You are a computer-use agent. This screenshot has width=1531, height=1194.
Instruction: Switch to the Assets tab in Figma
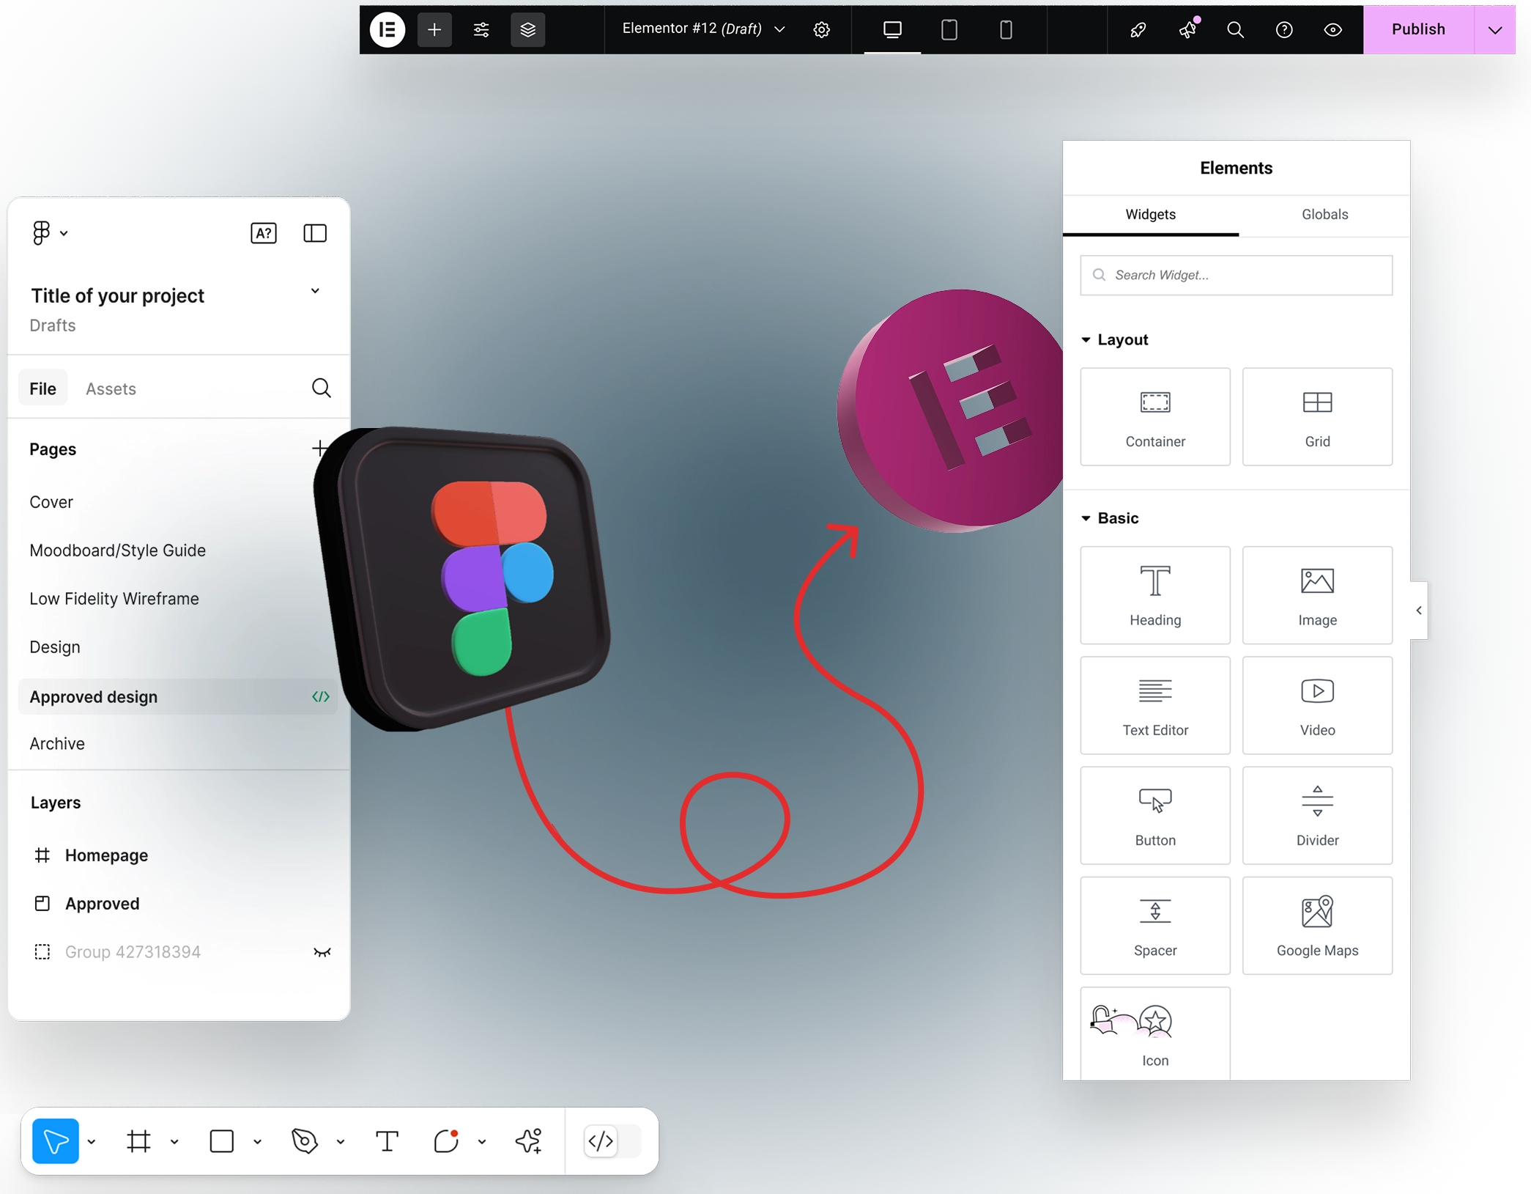pyautogui.click(x=111, y=388)
